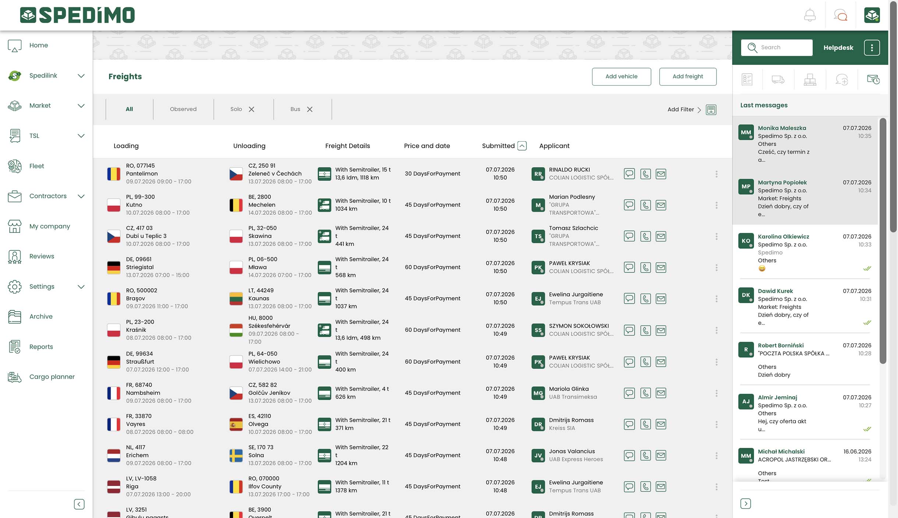Open Add Filter options
The image size is (898, 518).
point(684,110)
